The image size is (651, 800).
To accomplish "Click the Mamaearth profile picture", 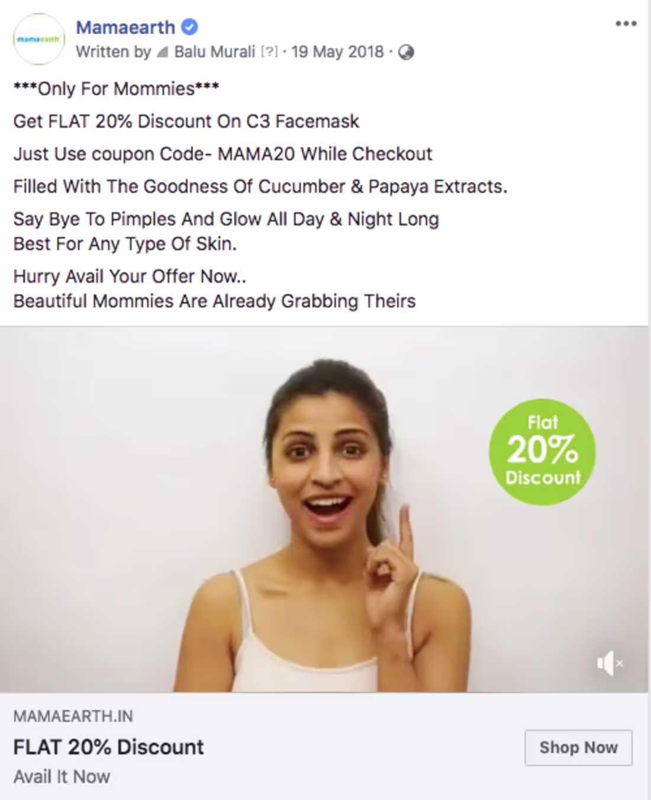I will [x=38, y=39].
